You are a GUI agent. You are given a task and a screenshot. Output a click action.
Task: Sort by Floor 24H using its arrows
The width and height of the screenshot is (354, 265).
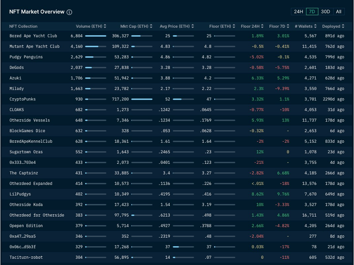[x=262, y=26]
